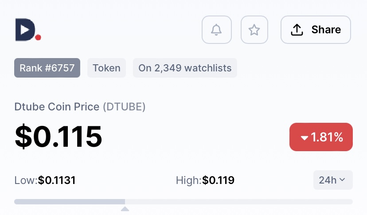Click the triangle marker below the range bar
The image size is (367, 215).
[125, 209]
